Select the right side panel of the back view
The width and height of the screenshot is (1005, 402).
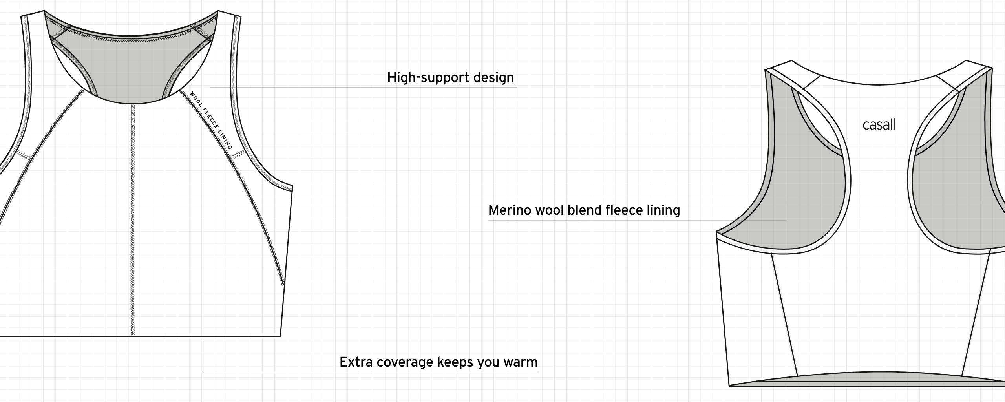tap(989, 314)
